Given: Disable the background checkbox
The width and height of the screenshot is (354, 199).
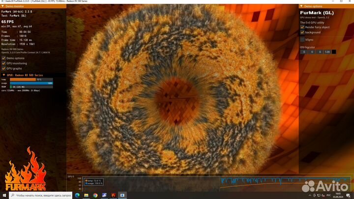Looking at the screenshot, I should pos(302,32).
